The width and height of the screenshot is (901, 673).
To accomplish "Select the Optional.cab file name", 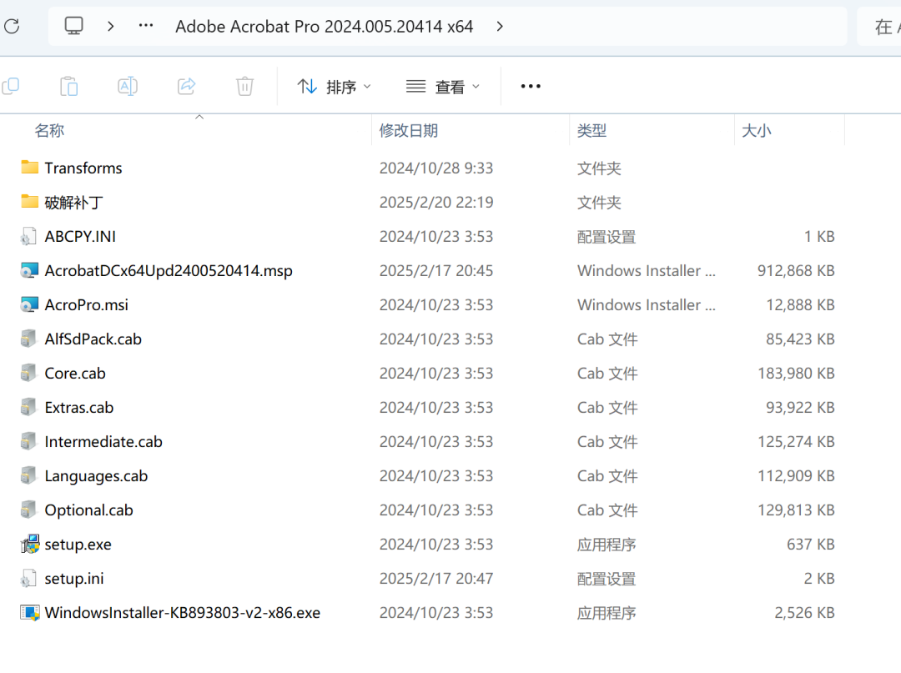I will point(89,510).
